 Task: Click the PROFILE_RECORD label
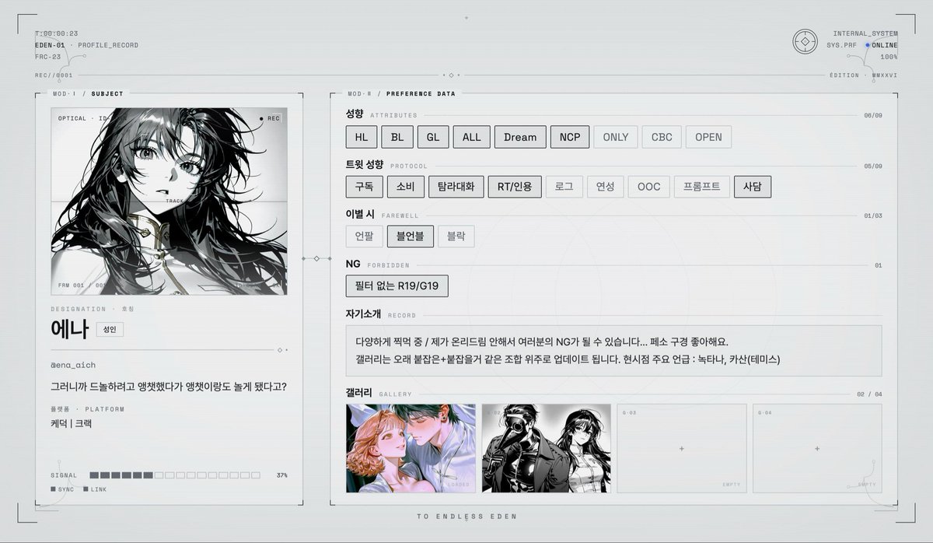pyautogui.click(x=108, y=45)
